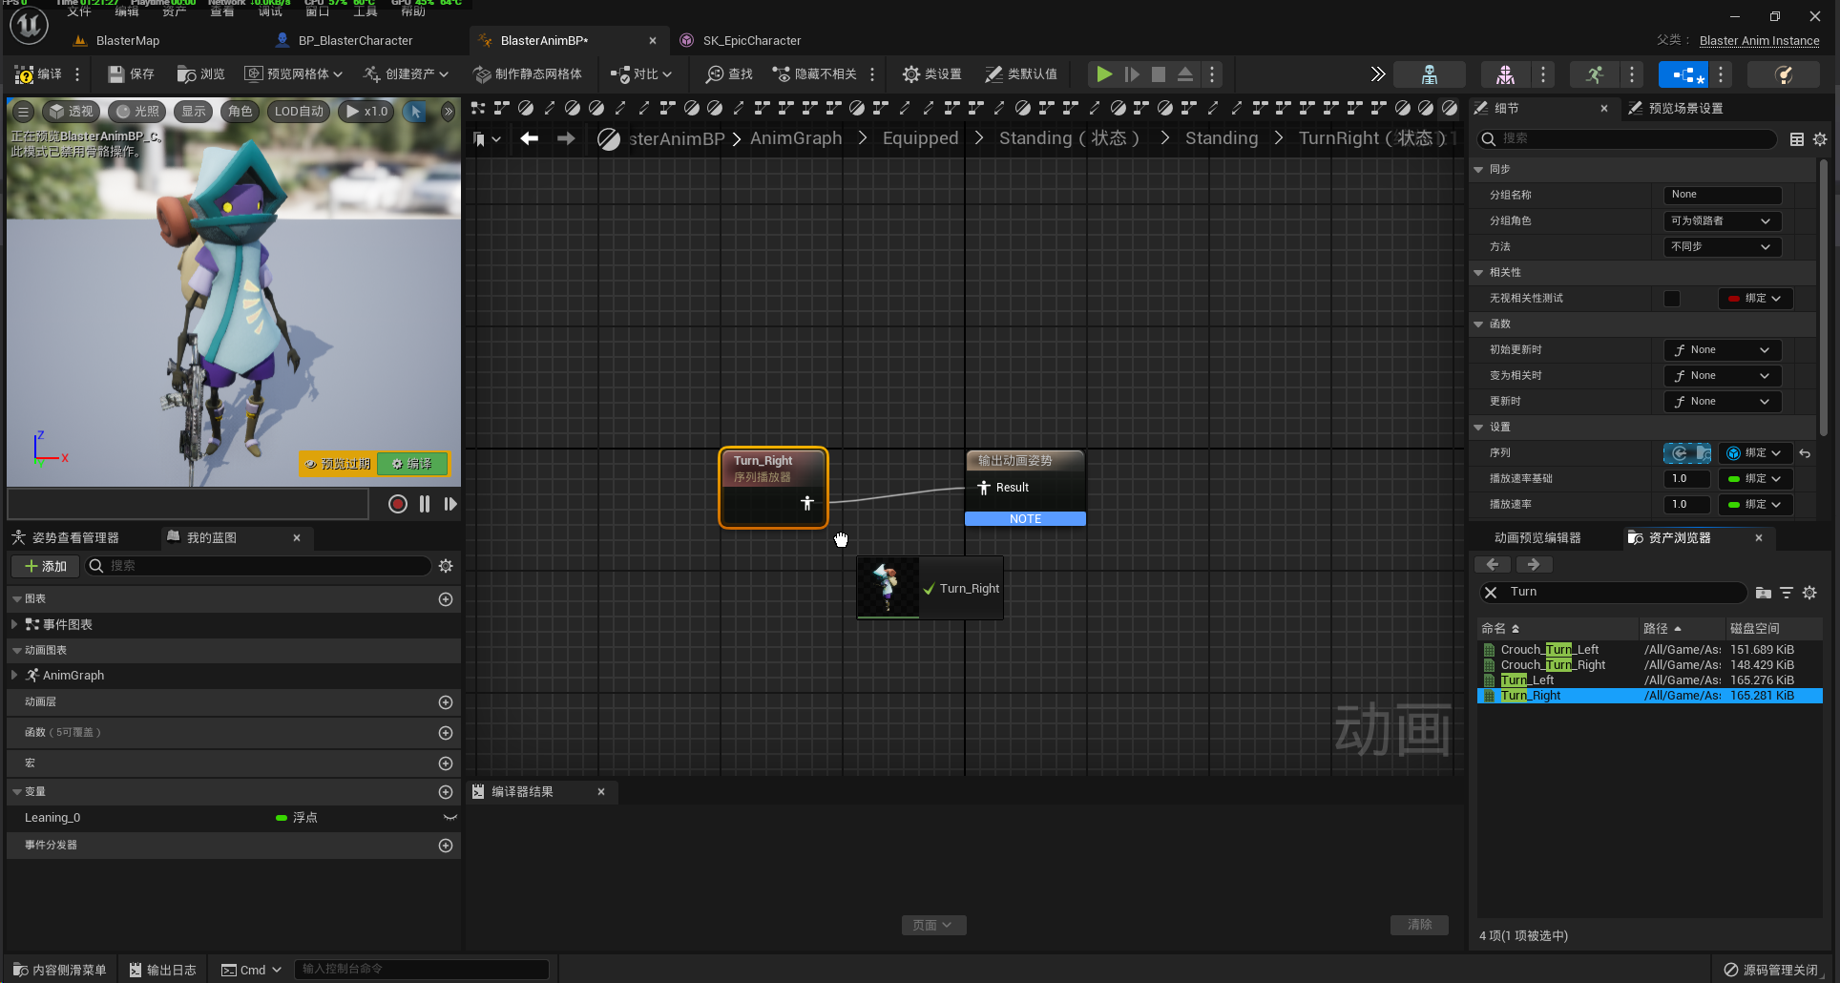Open the Group Role dropdown

(1722, 220)
